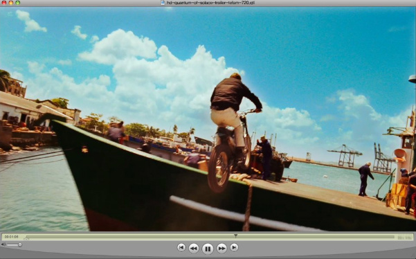The width and height of the screenshot is (416, 259).
Task: Close the QuickTime movie window
Action: 4,3
